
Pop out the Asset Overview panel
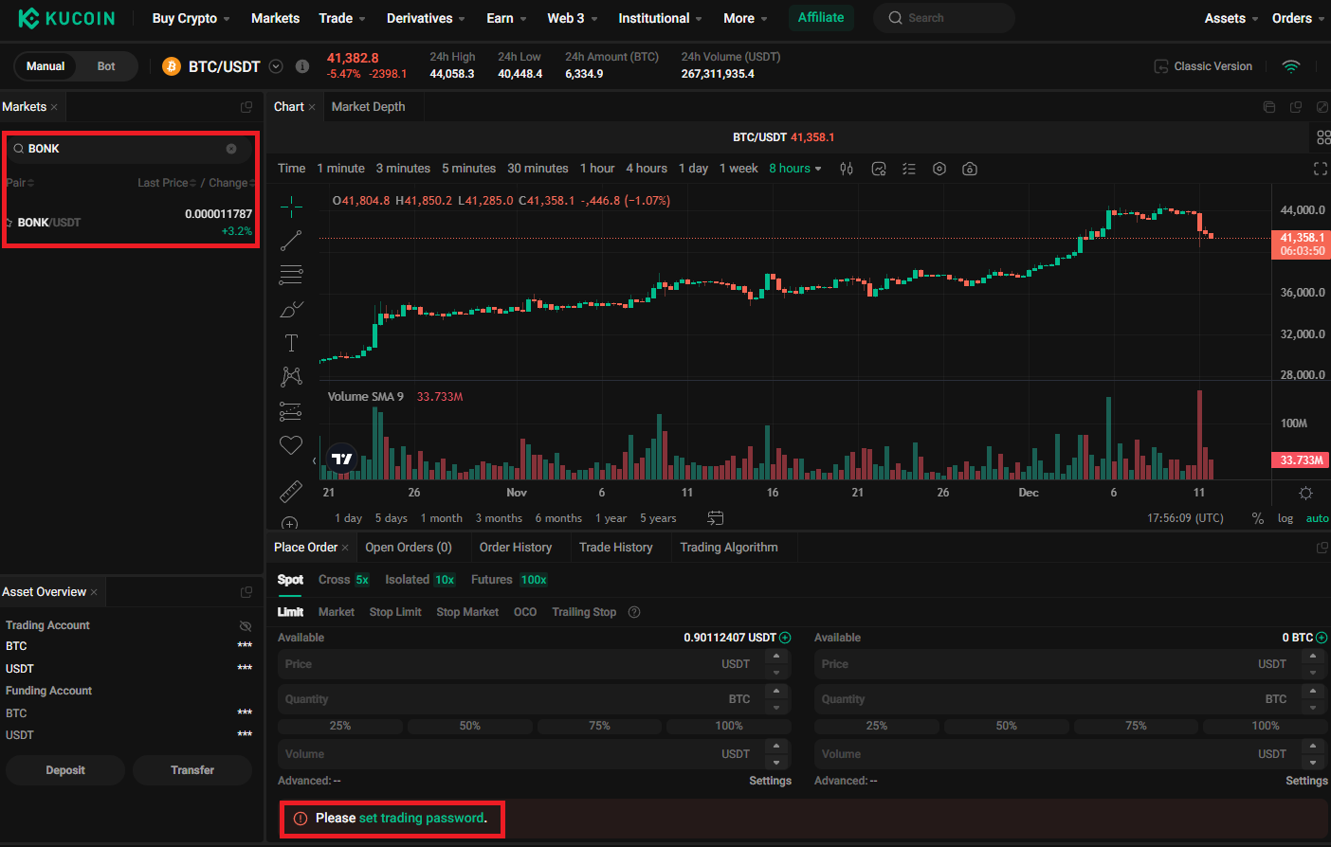pyautogui.click(x=246, y=592)
